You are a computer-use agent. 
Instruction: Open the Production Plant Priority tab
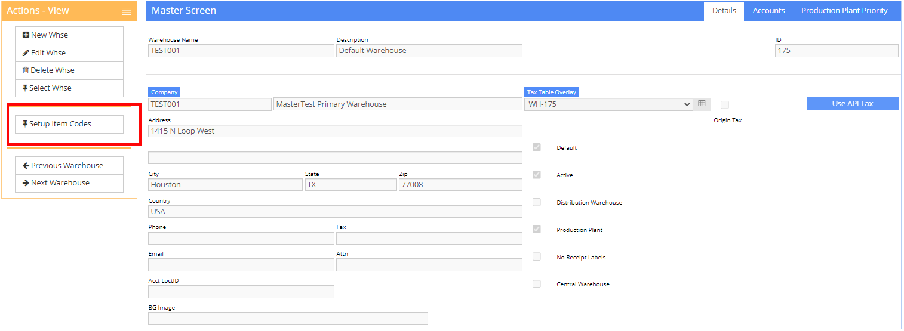point(844,11)
